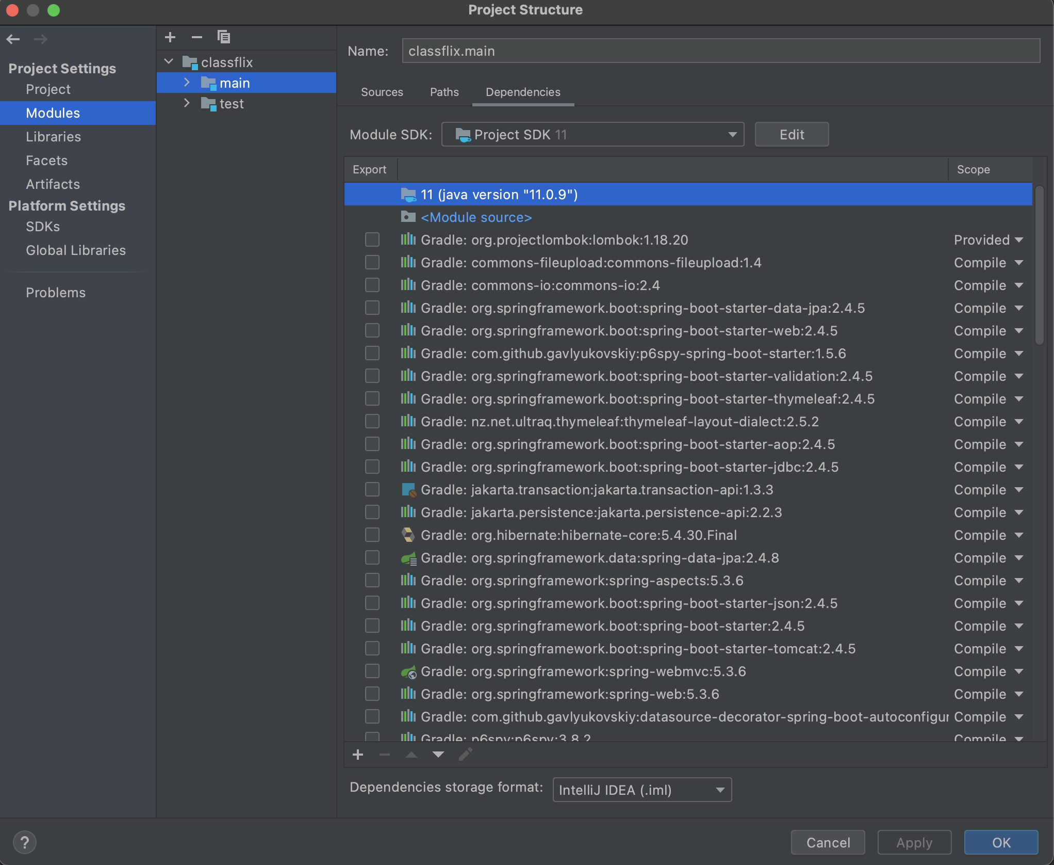
Task: Click the add module plus icon
Action: (x=170, y=37)
